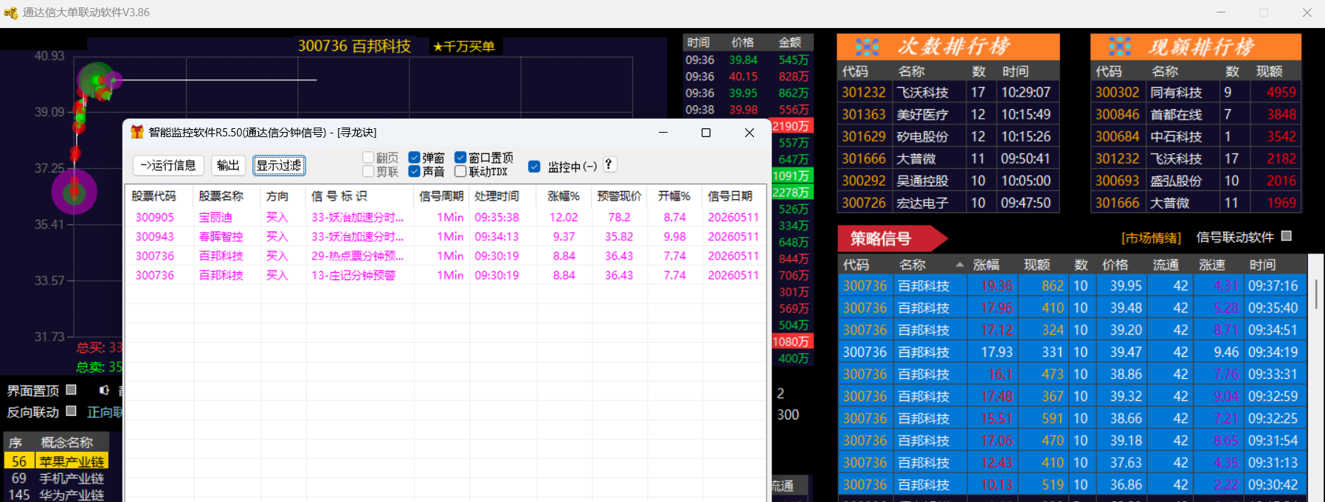Sort by 股票代码 column header

pos(153,196)
